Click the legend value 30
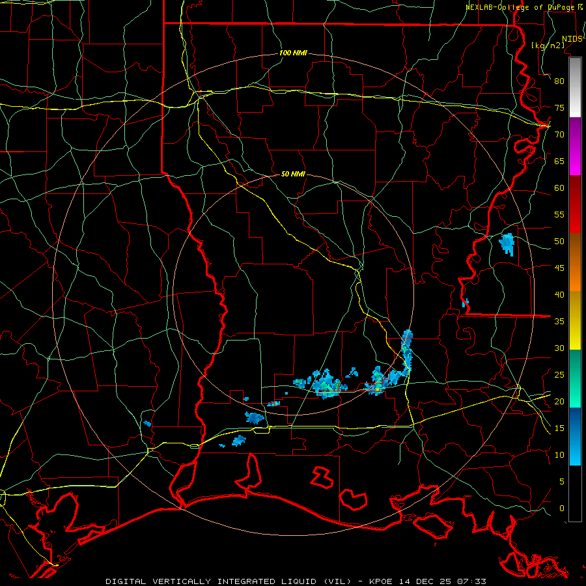The width and height of the screenshot is (586, 586). 559,348
